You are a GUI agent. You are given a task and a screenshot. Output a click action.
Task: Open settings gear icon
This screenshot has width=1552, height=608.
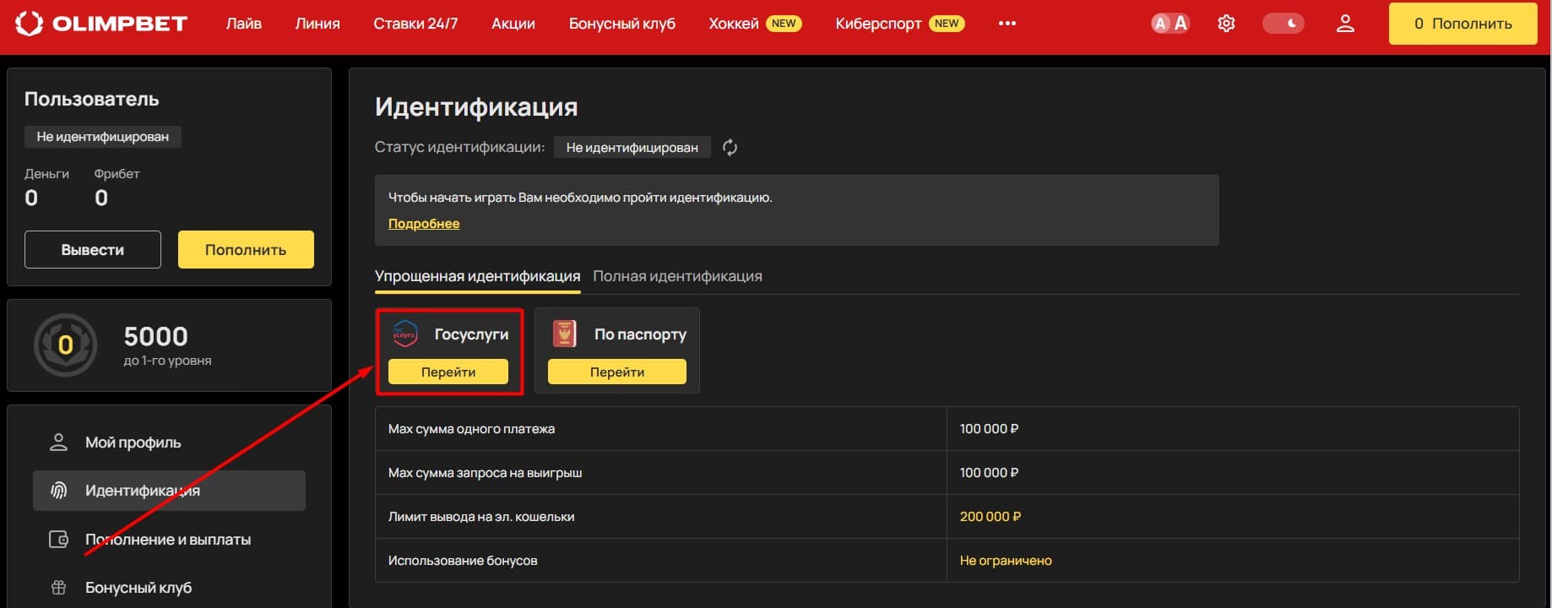[x=1226, y=24]
